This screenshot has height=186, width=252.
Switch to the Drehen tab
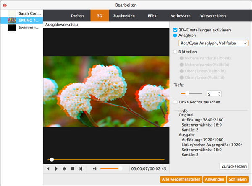tap(77, 16)
